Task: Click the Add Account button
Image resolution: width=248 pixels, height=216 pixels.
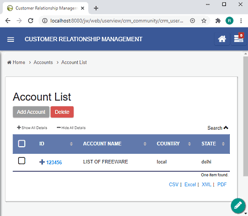Action: click(31, 112)
